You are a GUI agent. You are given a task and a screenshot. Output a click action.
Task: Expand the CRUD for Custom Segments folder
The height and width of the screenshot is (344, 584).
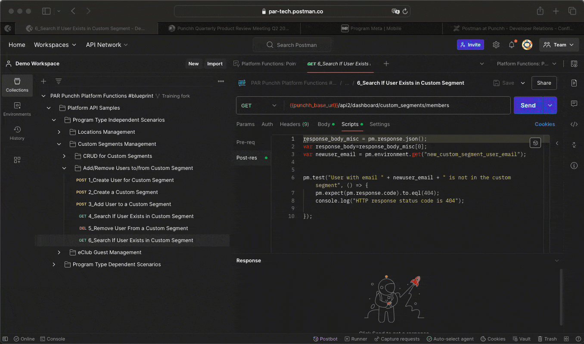point(64,156)
